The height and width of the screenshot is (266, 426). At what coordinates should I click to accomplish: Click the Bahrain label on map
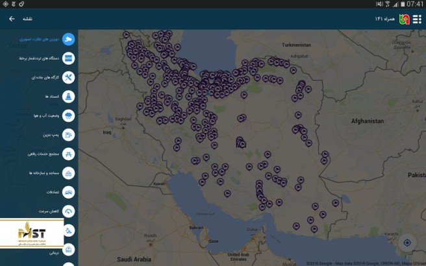tap(196, 228)
